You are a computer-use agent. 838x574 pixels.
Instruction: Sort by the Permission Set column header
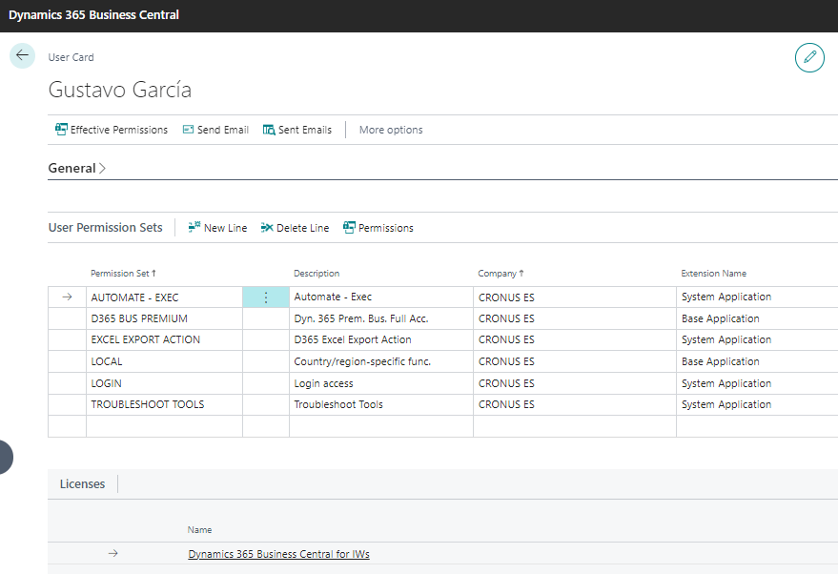click(x=123, y=274)
